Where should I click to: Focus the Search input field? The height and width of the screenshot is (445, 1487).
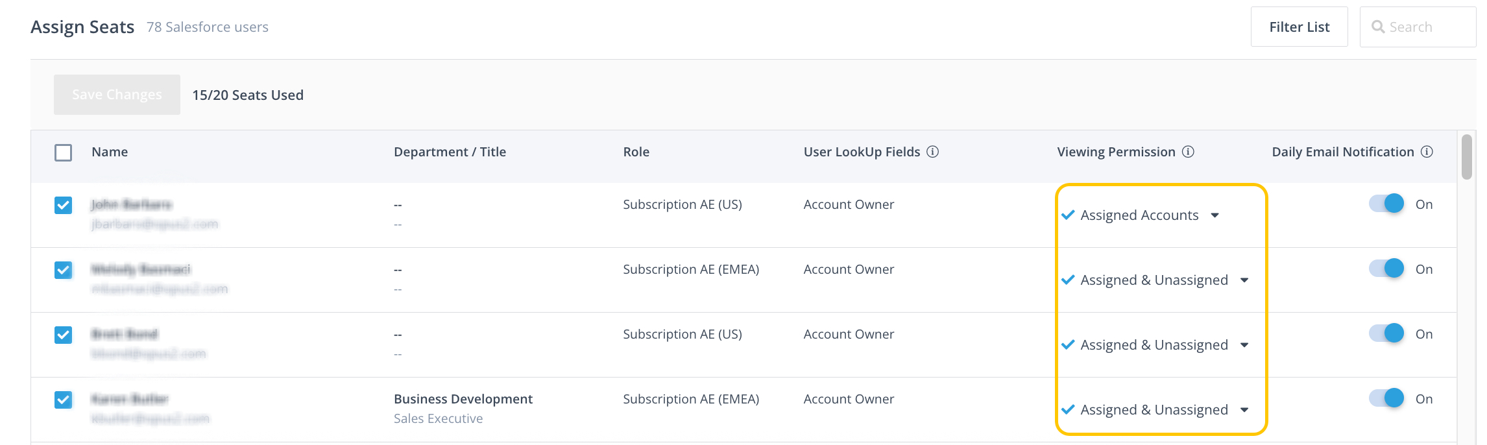click(1427, 27)
